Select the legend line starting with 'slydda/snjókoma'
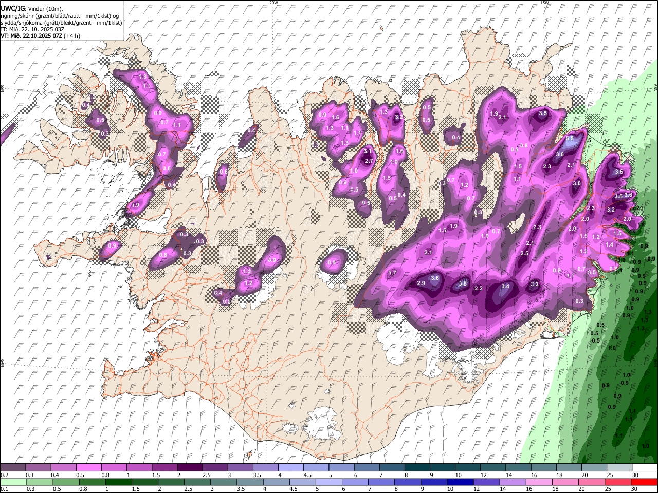This screenshot has height=493, width=658. click(61, 23)
